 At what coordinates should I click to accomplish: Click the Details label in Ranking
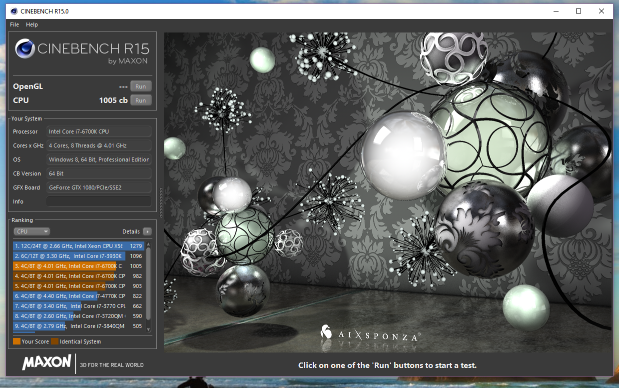[131, 231]
